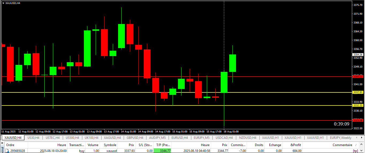Viewport: 365px width, 153px height.
Task: Click the 11 Aug 2025 time axis label
Action: click(x=9, y=132)
